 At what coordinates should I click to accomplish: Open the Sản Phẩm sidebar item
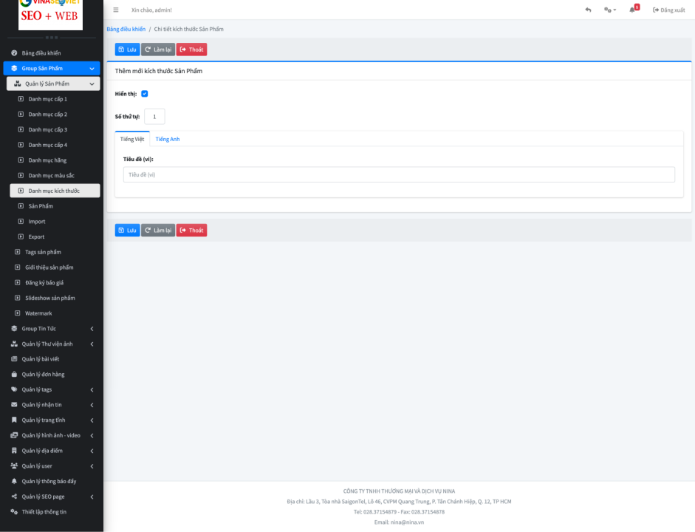[x=55, y=206]
